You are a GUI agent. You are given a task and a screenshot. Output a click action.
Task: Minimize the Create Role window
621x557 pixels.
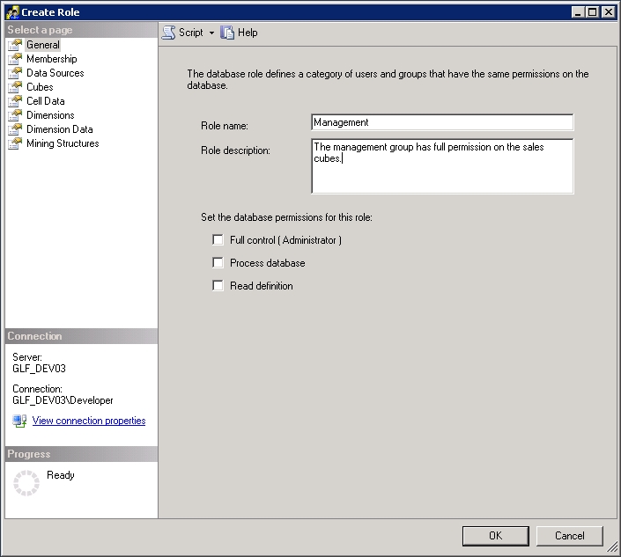[x=578, y=12]
